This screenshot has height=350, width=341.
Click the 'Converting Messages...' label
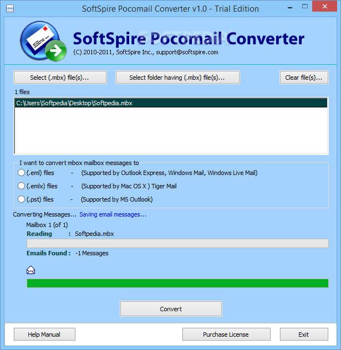pos(45,214)
